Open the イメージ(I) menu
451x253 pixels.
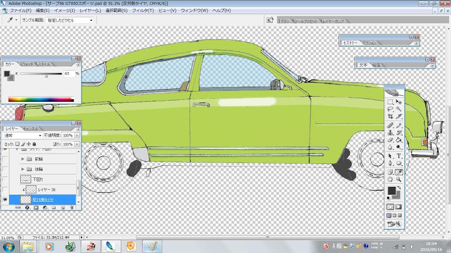click(x=64, y=10)
